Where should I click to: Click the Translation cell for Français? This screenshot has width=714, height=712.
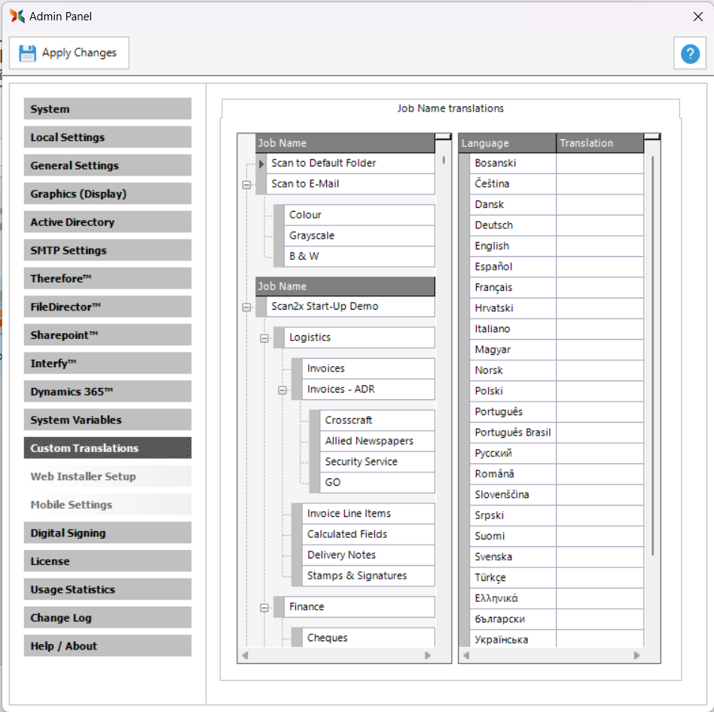600,287
